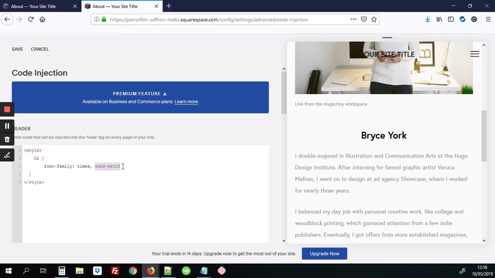
Task: Save the code injection changes
Action: coord(17,49)
